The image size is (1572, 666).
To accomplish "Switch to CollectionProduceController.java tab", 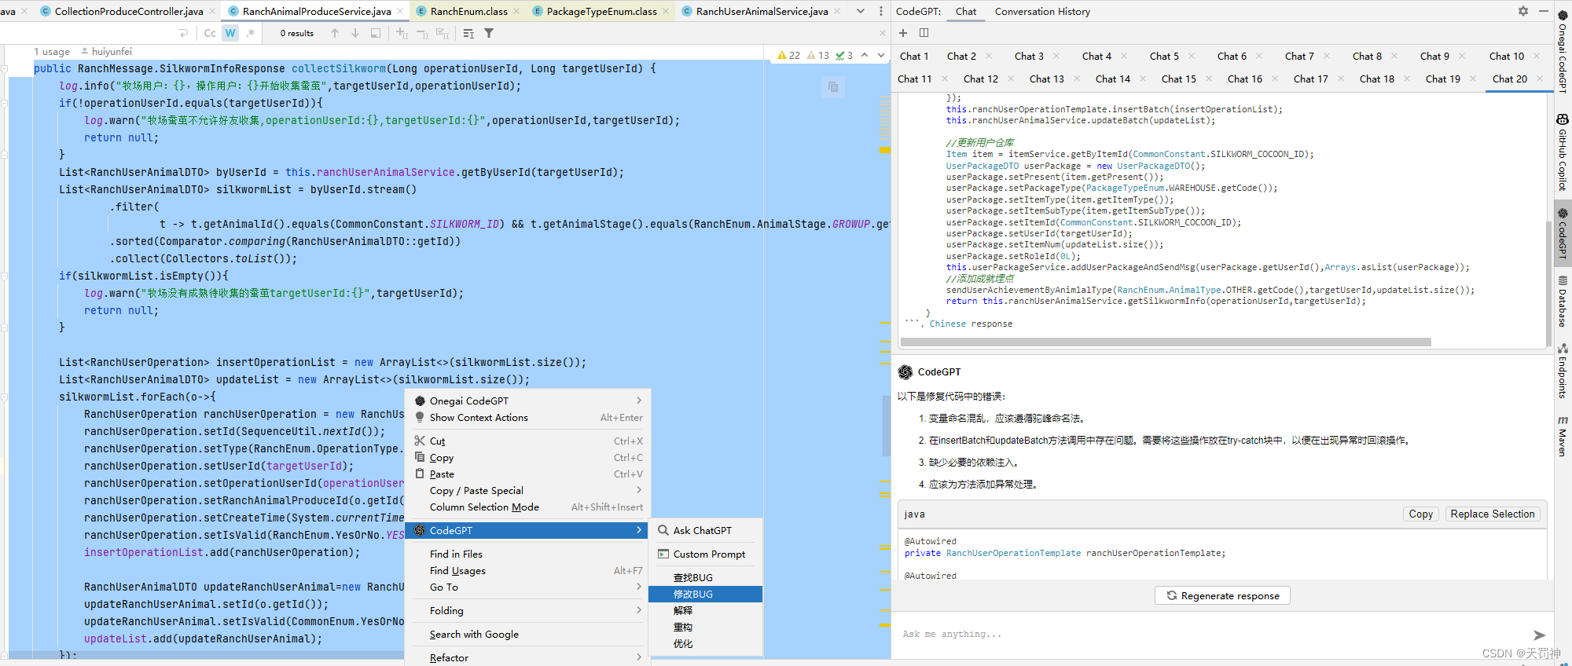I will 129,11.
